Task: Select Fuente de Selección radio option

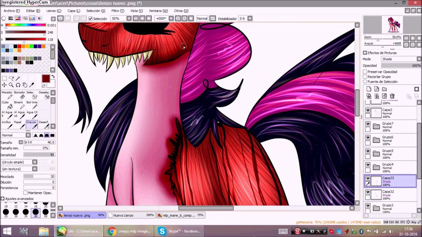Action: (x=365, y=82)
